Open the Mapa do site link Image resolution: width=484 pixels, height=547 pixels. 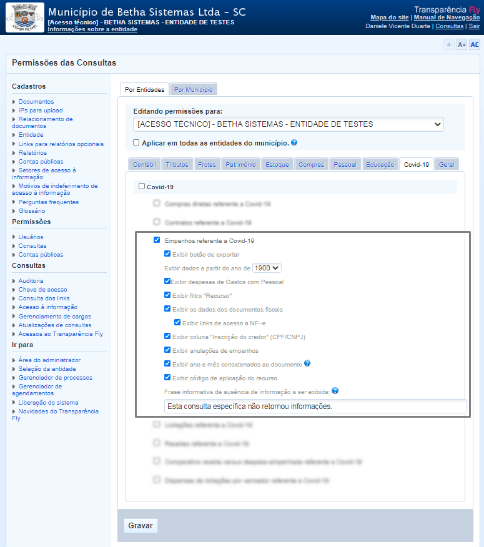pos(389,17)
